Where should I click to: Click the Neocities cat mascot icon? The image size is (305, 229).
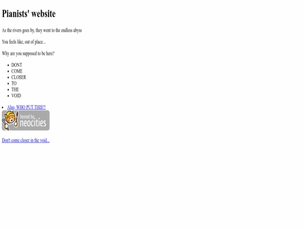click(10, 120)
